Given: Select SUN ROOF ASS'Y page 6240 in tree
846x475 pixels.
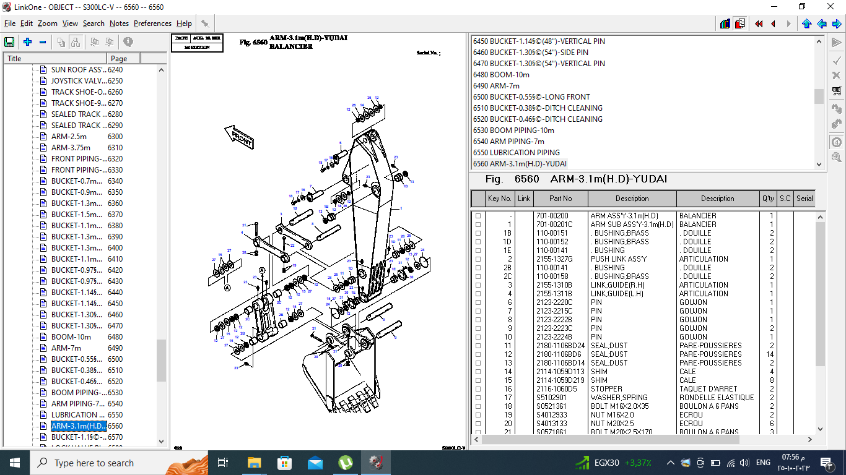Looking at the screenshot, I should (79, 70).
